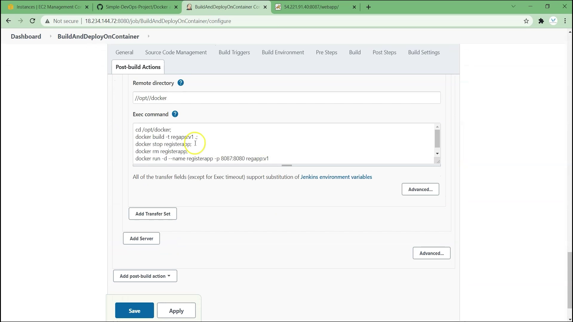
Task: Jump to Post Steps tab
Action: point(384,52)
